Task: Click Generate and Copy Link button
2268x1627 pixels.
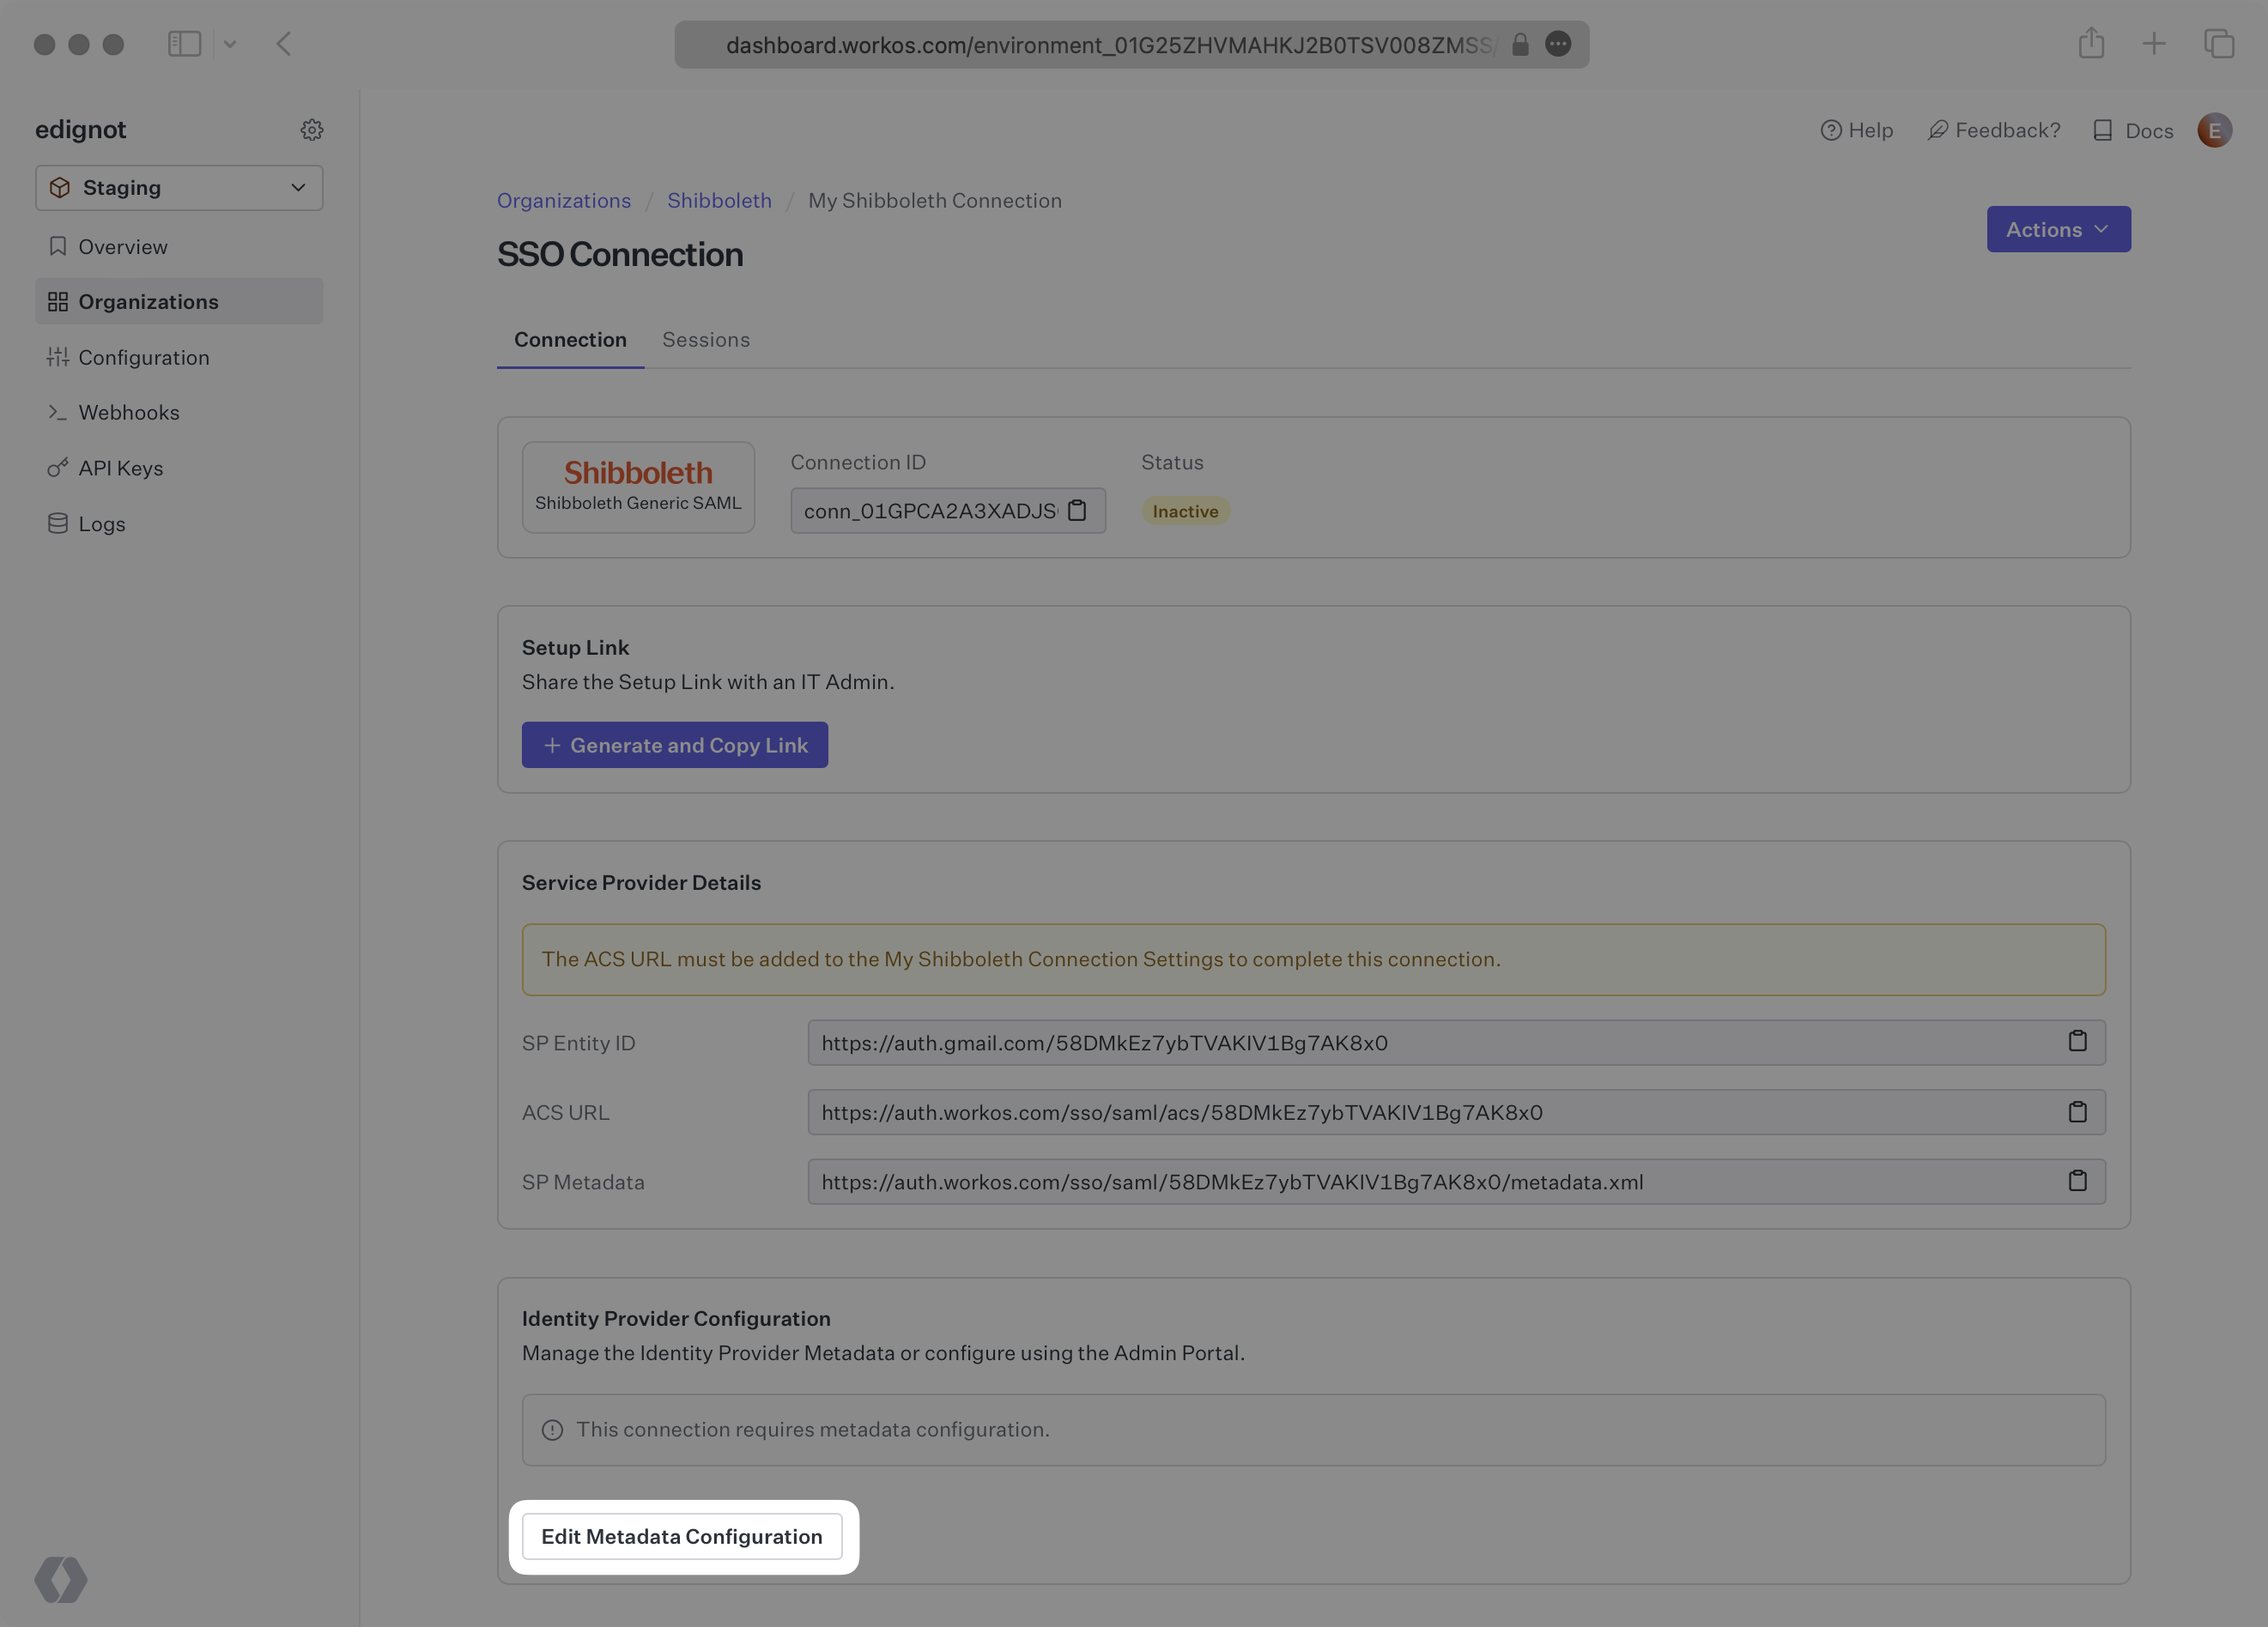Action: (x=675, y=743)
